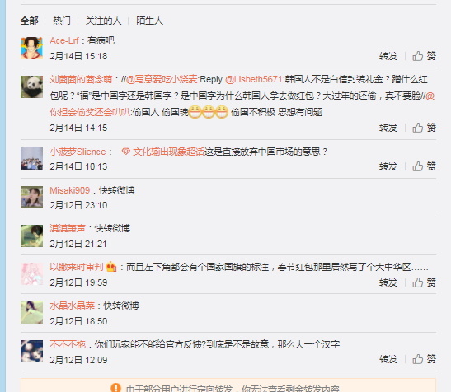The image size is (451, 392).
Task: Visit Misaki909's profile via username
Action: (x=69, y=190)
